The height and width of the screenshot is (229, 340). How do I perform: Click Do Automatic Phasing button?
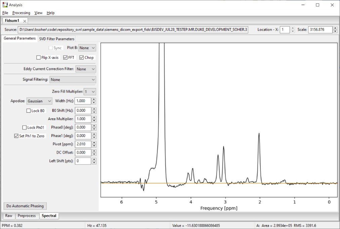point(25,206)
